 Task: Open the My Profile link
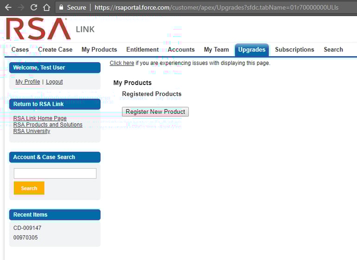tap(28, 82)
